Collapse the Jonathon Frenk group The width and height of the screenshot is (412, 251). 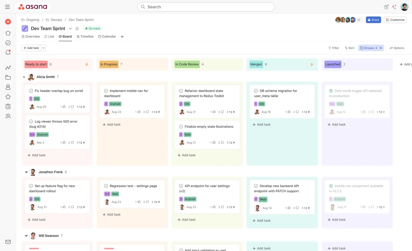[x=26, y=172]
